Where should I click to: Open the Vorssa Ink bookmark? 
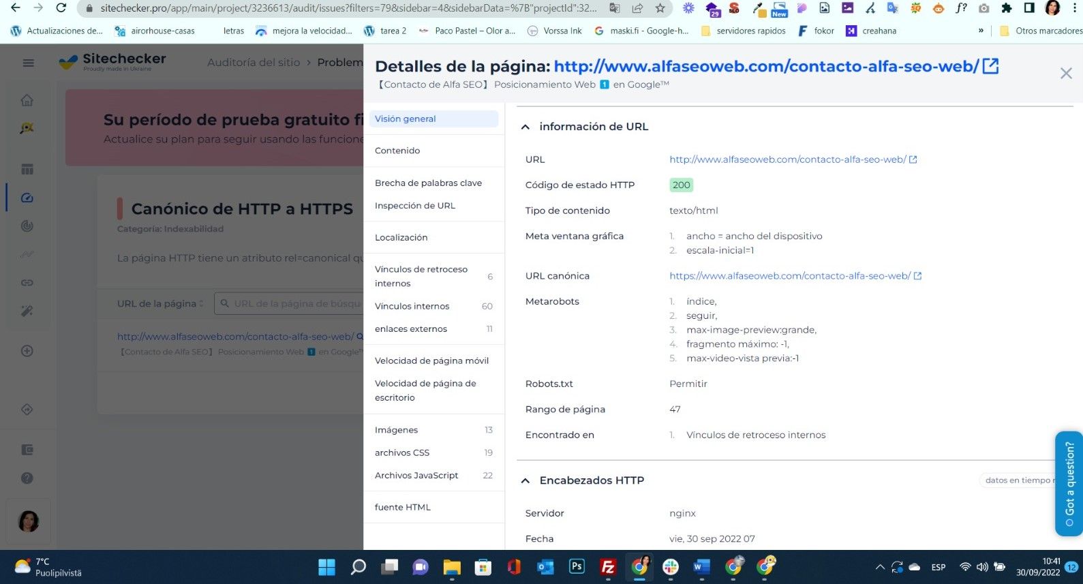tap(555, 31)
